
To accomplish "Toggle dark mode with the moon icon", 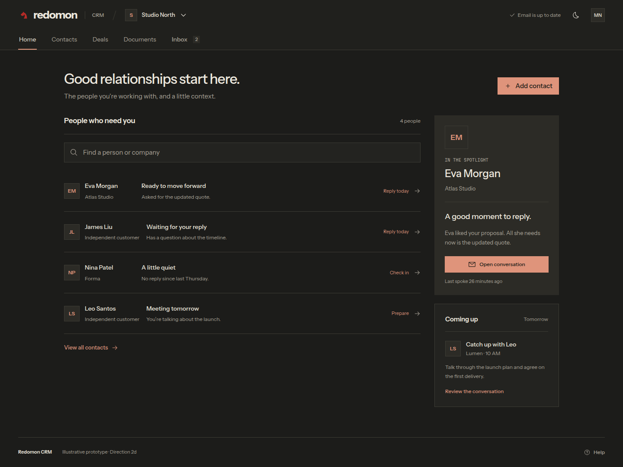I will 576,15.
